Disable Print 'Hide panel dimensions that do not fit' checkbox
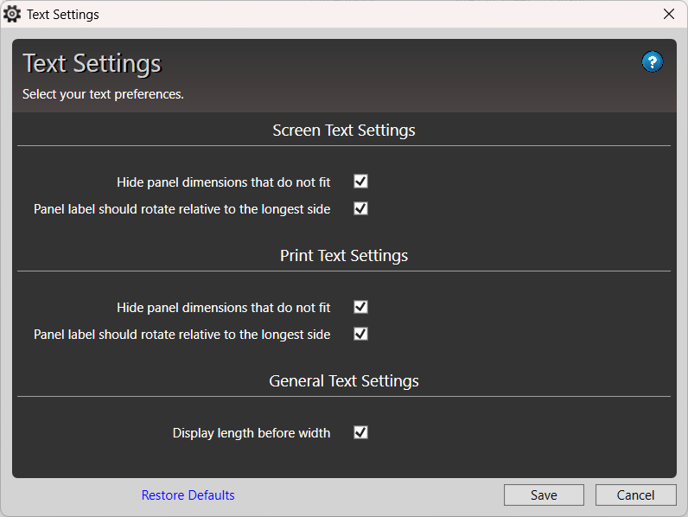This screenshot has height=517, width=688. (x=360, y=307)
